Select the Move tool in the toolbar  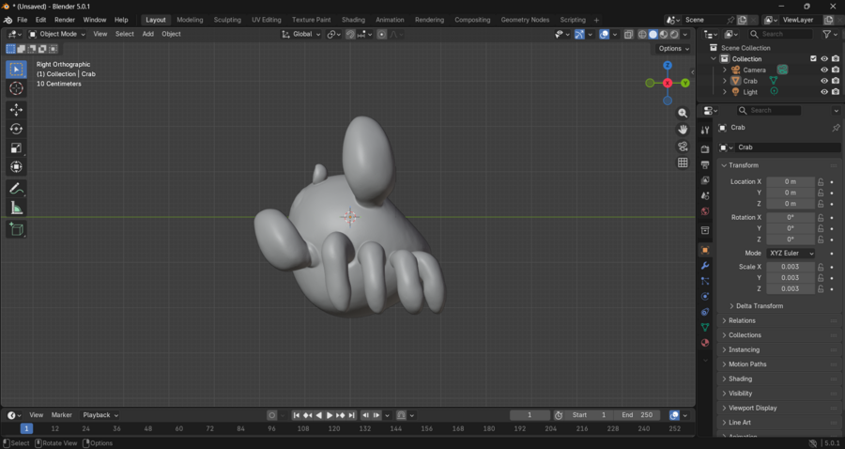point(16,110)
